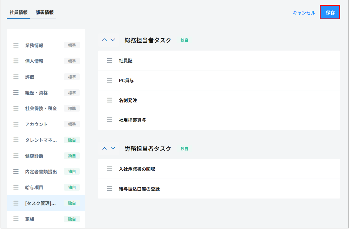This screenshot has width=349, height=229.
Task: Open 内定者書類提出 sidebar entry
Action: pos(41,172)
